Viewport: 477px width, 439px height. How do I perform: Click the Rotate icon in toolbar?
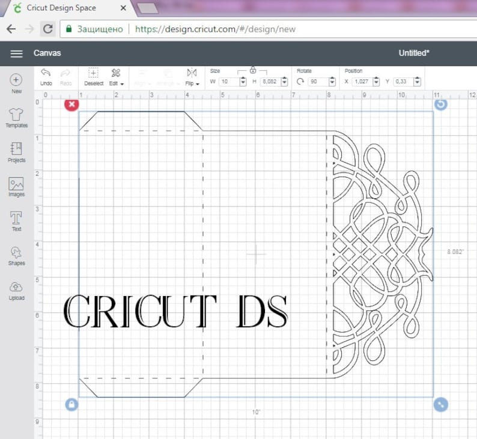click(300, 82)
